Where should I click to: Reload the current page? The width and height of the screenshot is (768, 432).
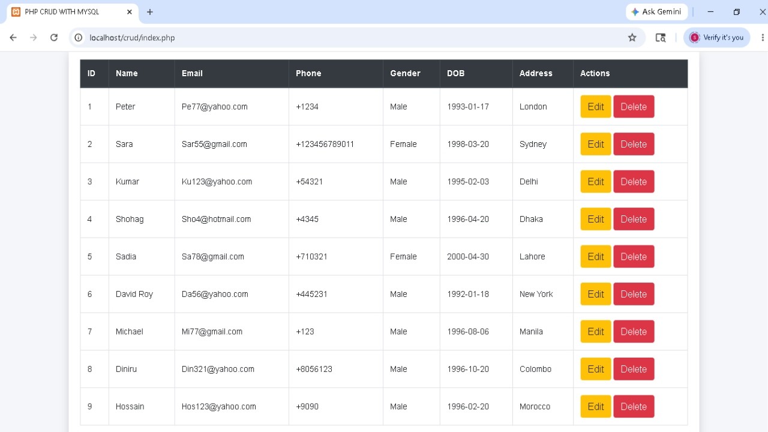click(54, 37)
